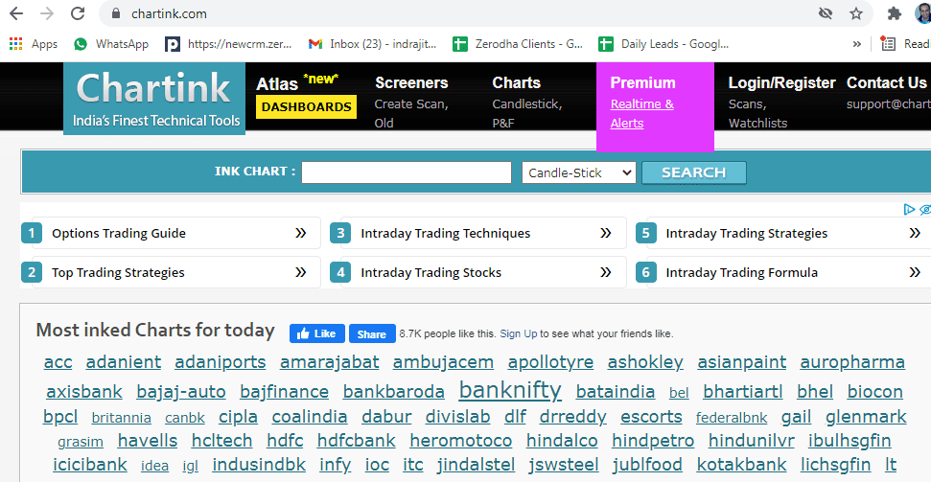Viewport: 931px width, 482px height.
Task: Open the Apps grid bookmark
Action: pyautogui.click(x=34, y=44)
